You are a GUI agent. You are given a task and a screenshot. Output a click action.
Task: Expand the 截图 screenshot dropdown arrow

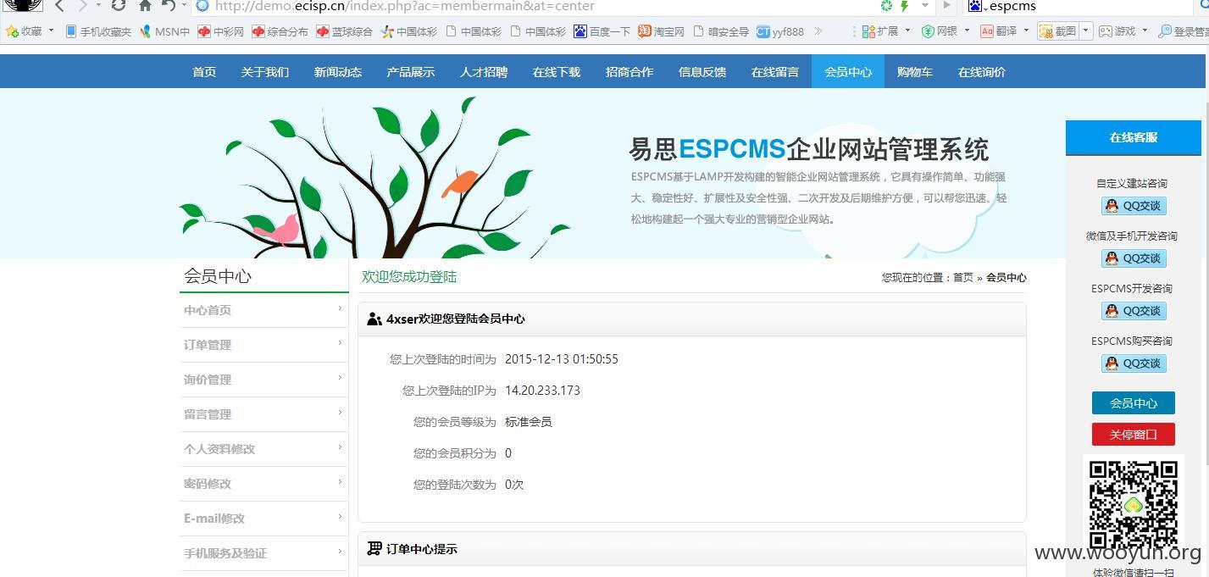tap(1086, 31)
